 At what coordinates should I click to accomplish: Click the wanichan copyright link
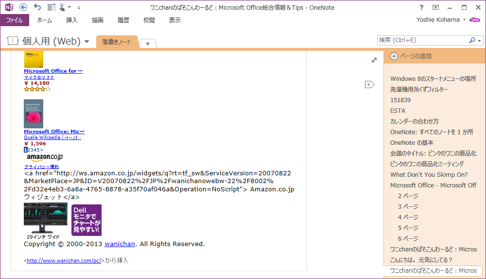120,244
